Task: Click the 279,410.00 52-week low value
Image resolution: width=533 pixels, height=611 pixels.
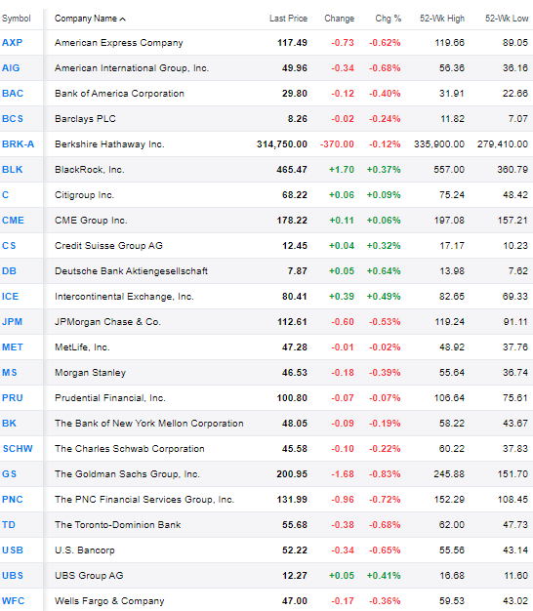Action: 503,143
